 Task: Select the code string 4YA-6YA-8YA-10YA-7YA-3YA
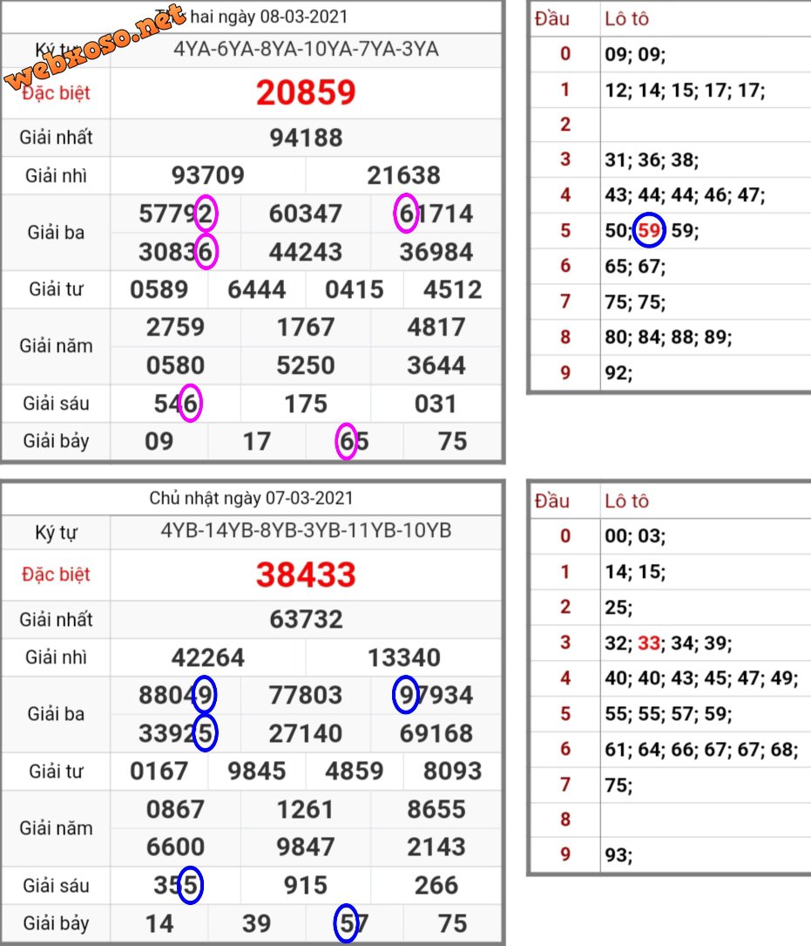306,49
